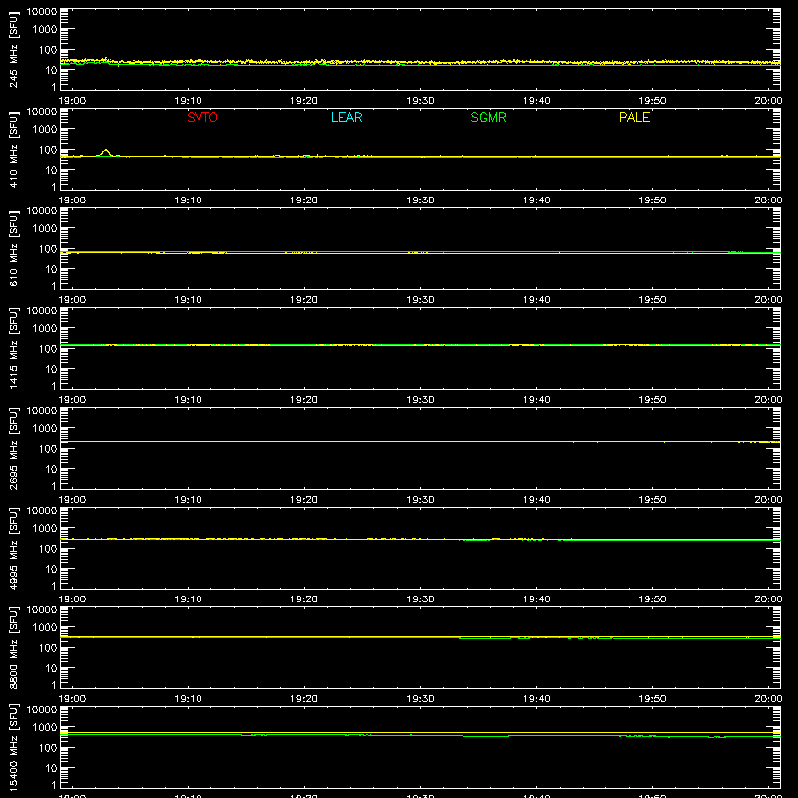Click 19:20 tick label under 2695 MHz panel
This screenshot has width=798, height=798.
click(x=304, y=500)
